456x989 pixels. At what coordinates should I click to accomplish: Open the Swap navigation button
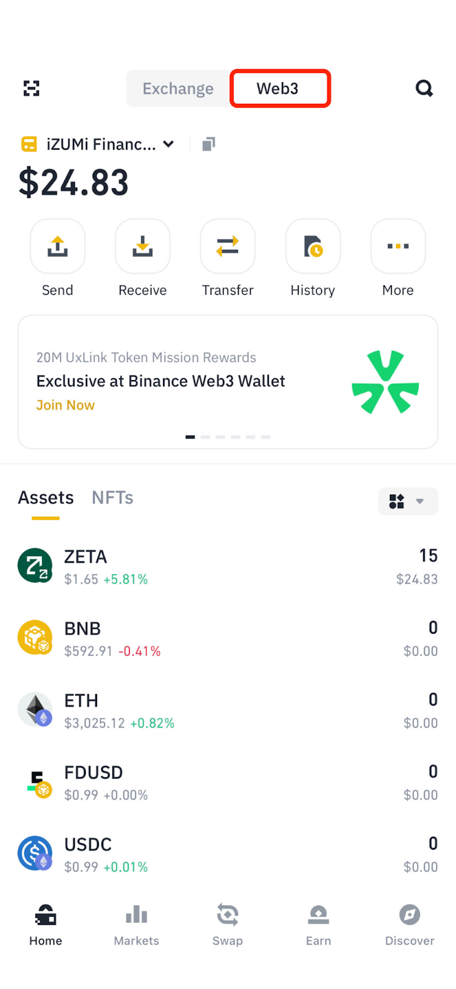(227, 924)
